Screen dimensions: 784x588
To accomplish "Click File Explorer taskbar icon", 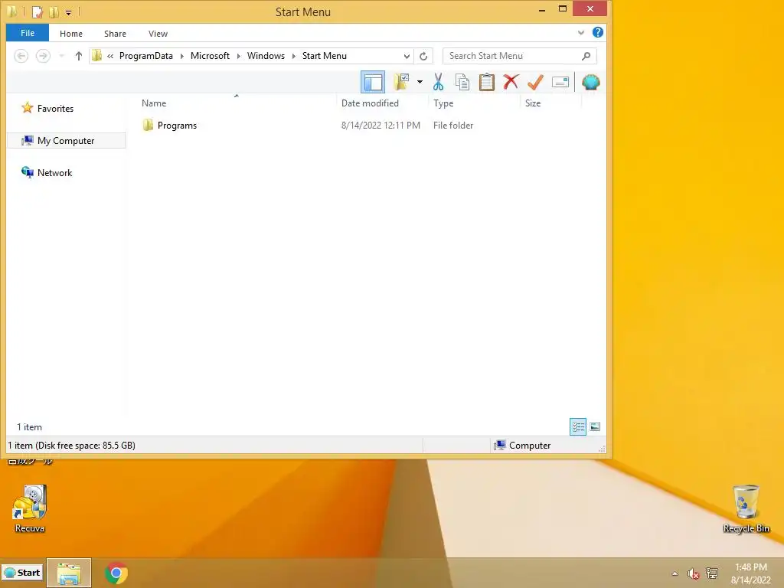I will pyautogui.click(x=69, y=573).
